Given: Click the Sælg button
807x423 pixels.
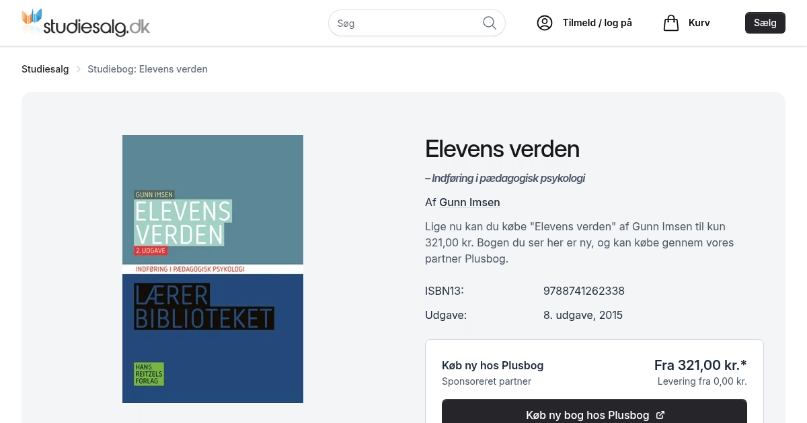Looking at the screenshot, I should [x=765, y=23].
